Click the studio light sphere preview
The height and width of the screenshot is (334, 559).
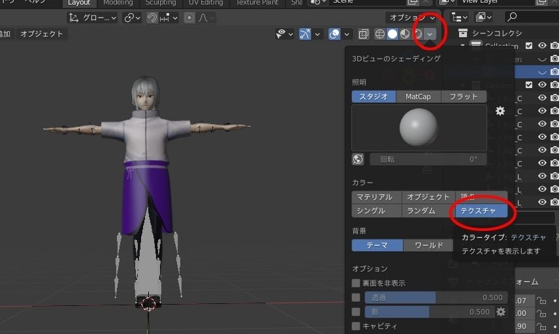419,127
